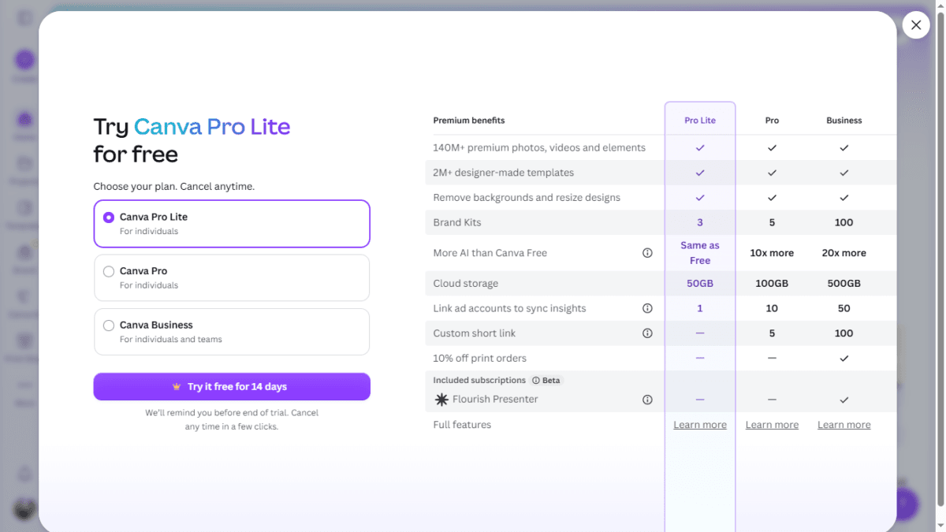Click Remove backgrounds and resize designs text

pos(527,198)
